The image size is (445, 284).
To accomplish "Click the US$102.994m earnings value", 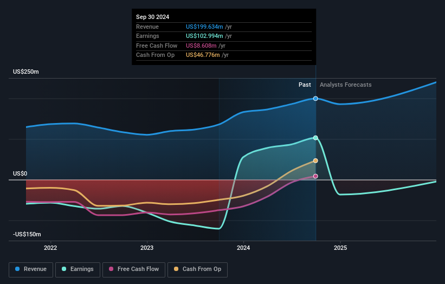I will [x=204, y=36].
